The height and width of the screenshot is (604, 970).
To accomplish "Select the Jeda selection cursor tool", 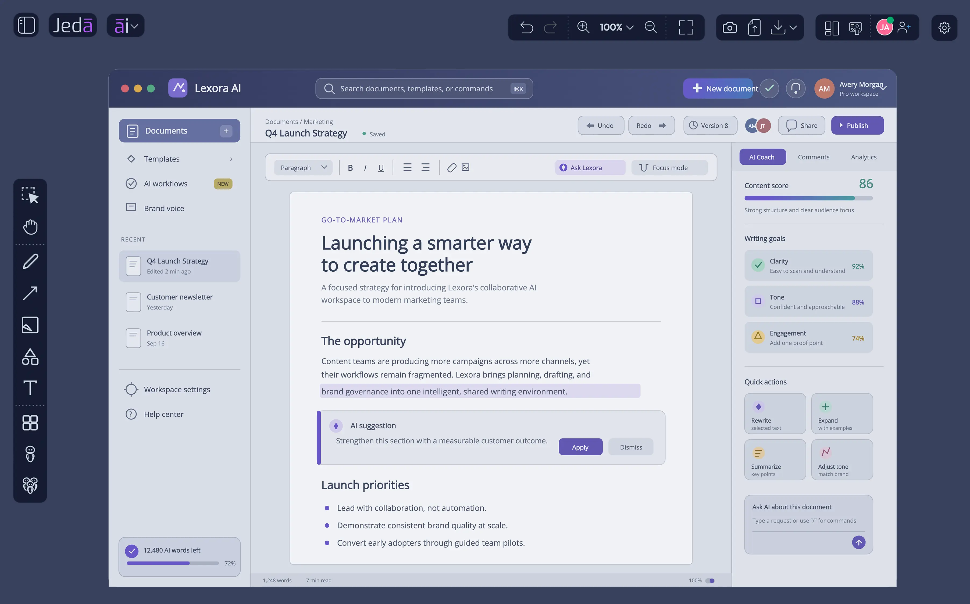I will click(30, 195).
